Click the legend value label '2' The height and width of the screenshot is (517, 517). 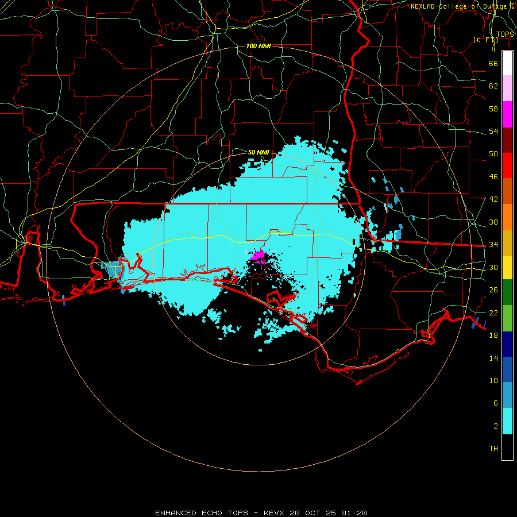click(496, 426)
